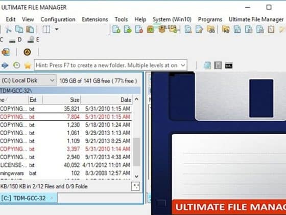Open the Configuration menu
Viewport: 286px width, 215px height.
point(58,19)
